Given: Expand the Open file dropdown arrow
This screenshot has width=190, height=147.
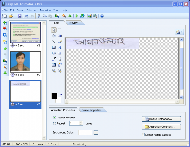Looking at the screenshot, I should [x=15, y=16].
